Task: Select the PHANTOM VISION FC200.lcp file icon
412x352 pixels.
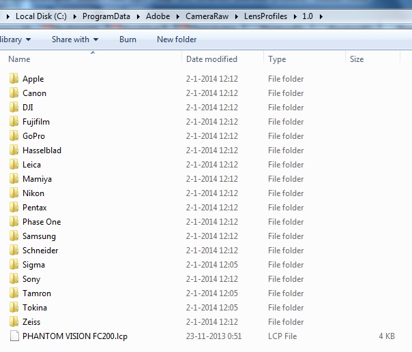Action: click(x=14, y=336)
